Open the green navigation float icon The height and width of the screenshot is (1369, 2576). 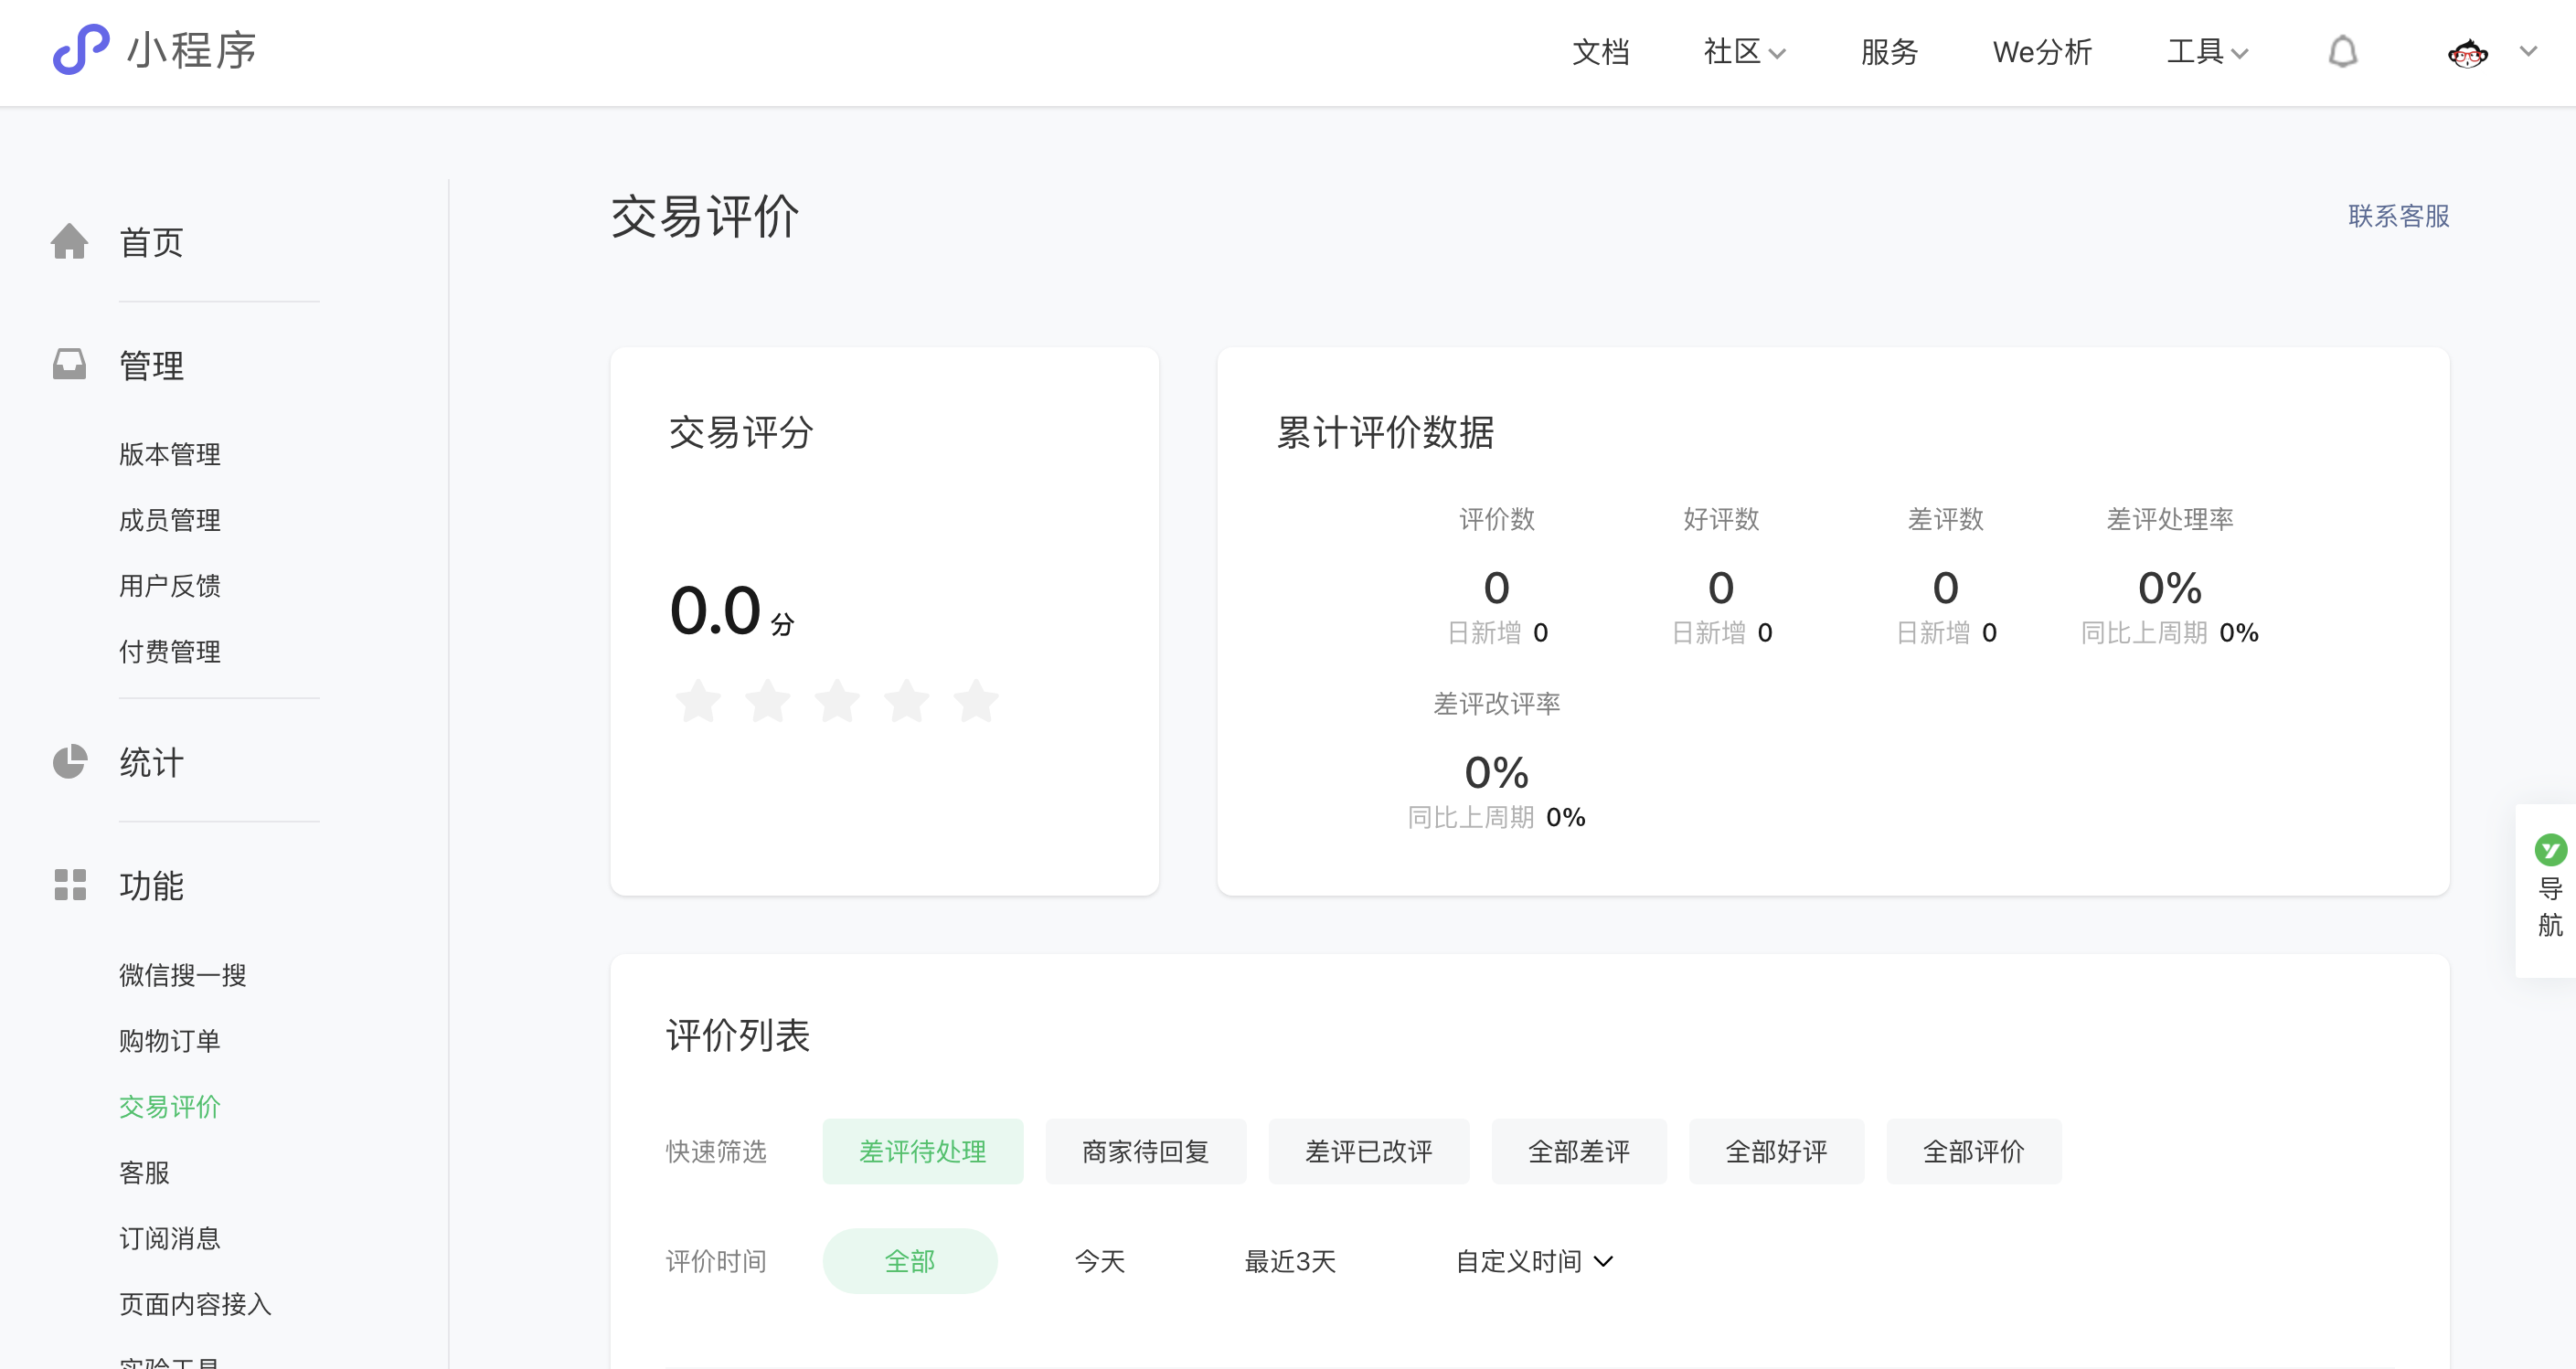click(x=2550, y=850)
